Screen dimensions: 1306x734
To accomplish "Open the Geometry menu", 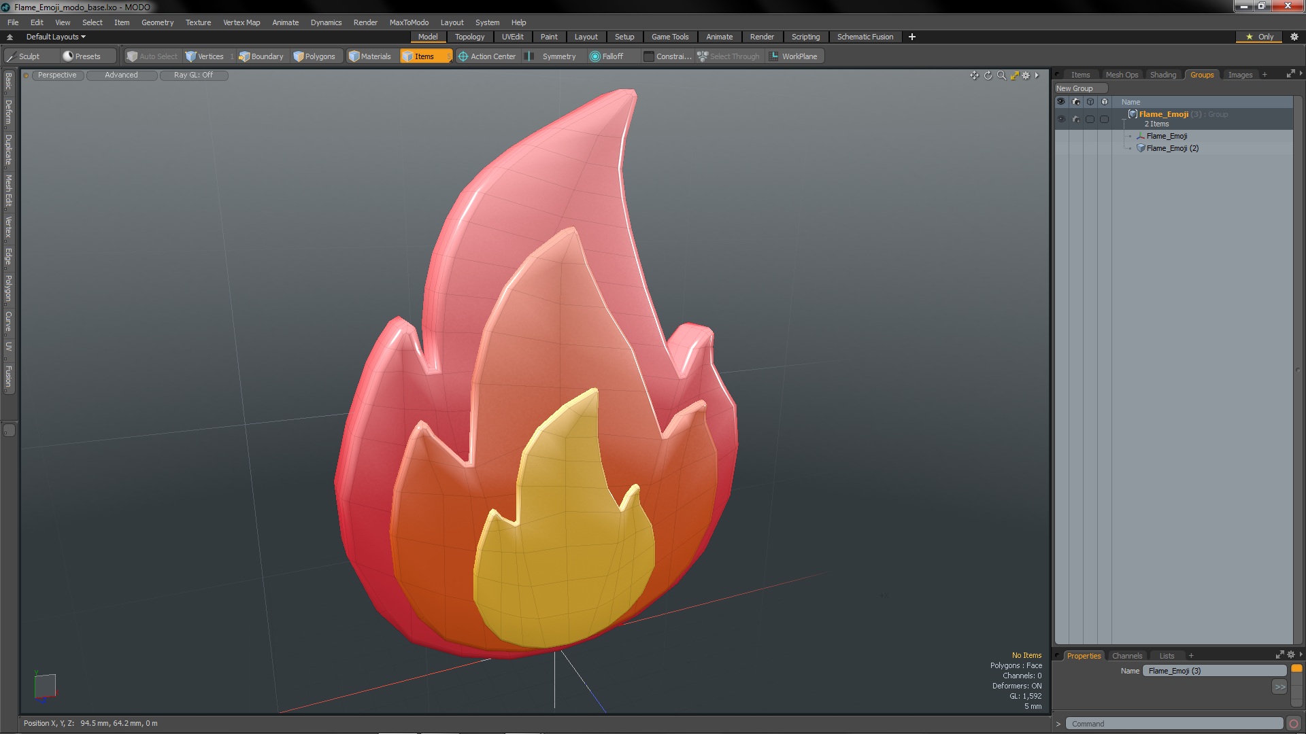I will coord(157,22).
